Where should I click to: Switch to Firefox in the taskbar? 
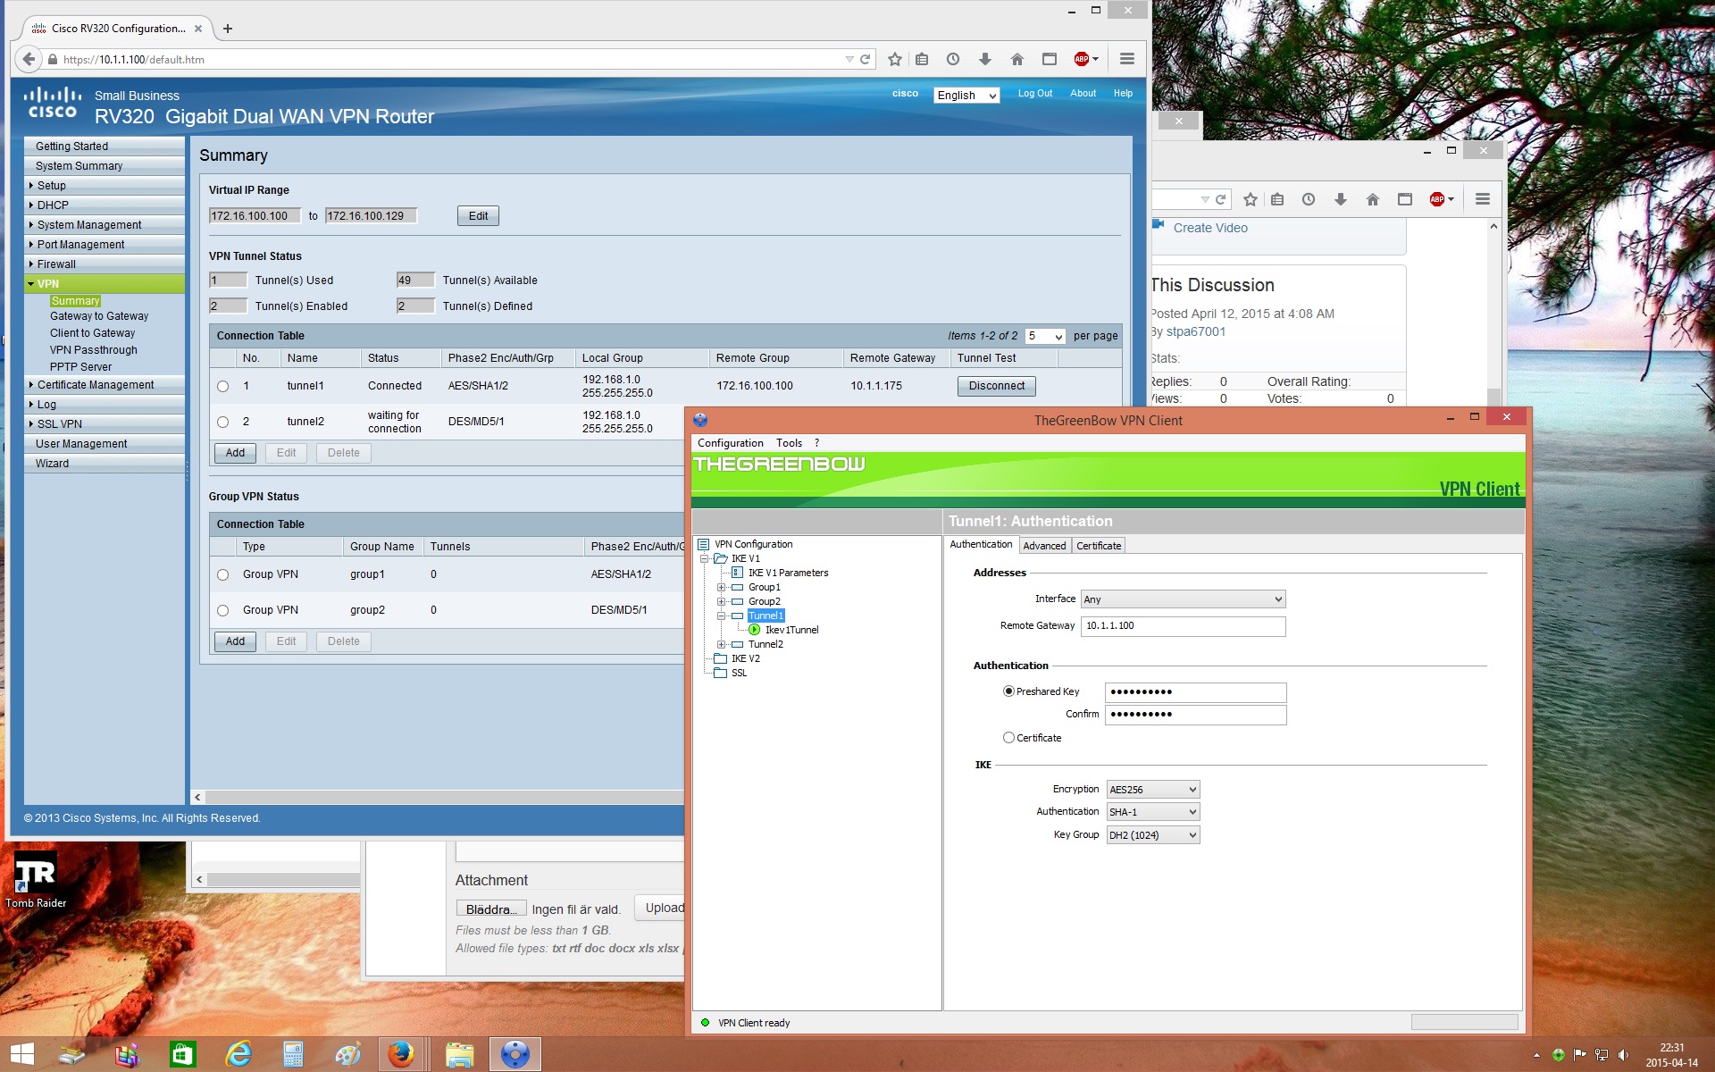click(x=401, y=1055)
